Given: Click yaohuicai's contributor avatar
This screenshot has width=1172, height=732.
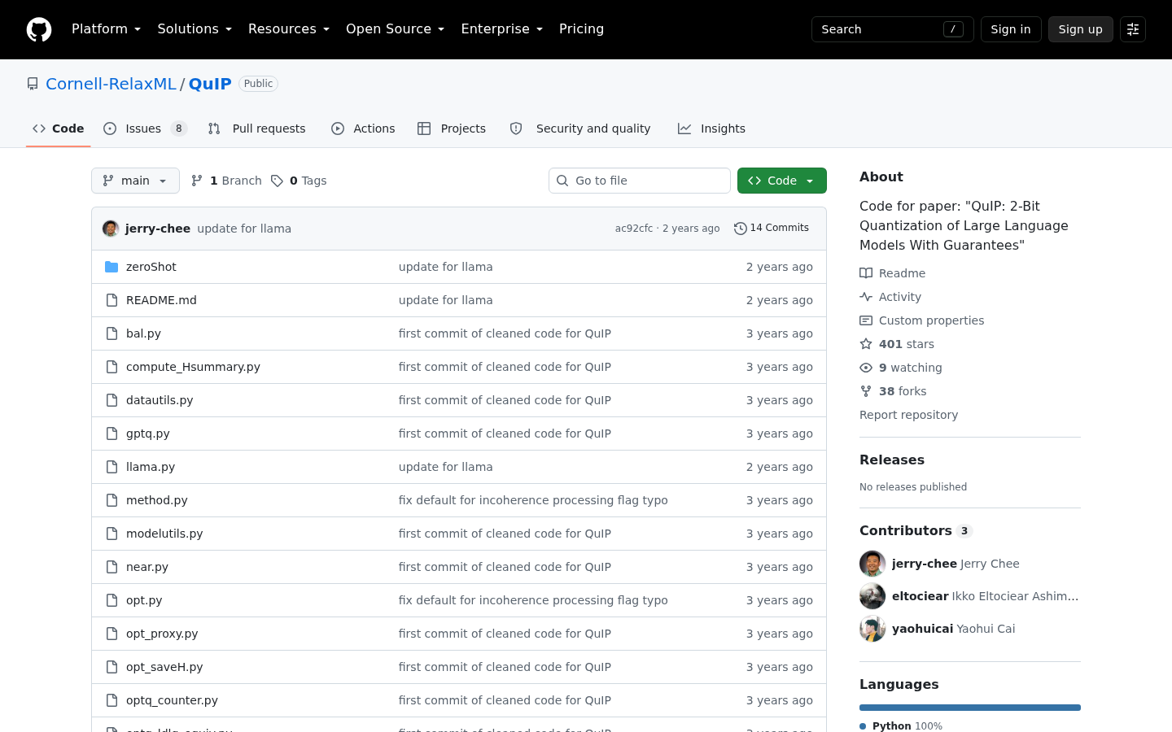Looking at the screenshot, I should pos(872,629).
